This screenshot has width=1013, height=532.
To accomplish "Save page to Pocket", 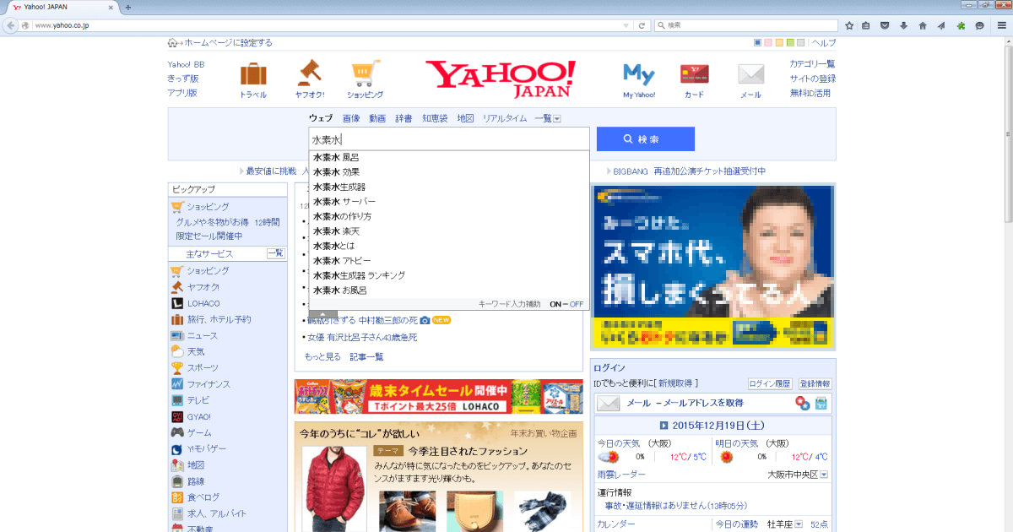I will pos(885,25).
